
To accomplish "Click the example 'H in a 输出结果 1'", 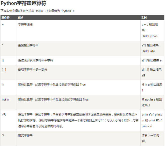I will click(152, 87).
